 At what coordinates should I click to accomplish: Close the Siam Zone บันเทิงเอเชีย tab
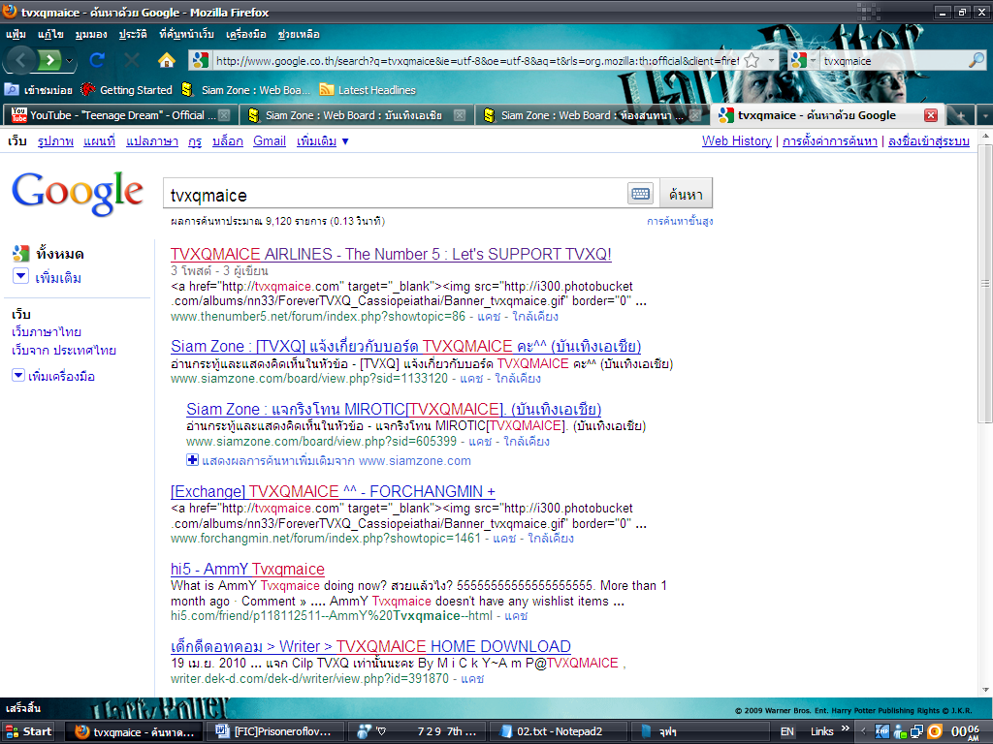coord(460,115)
